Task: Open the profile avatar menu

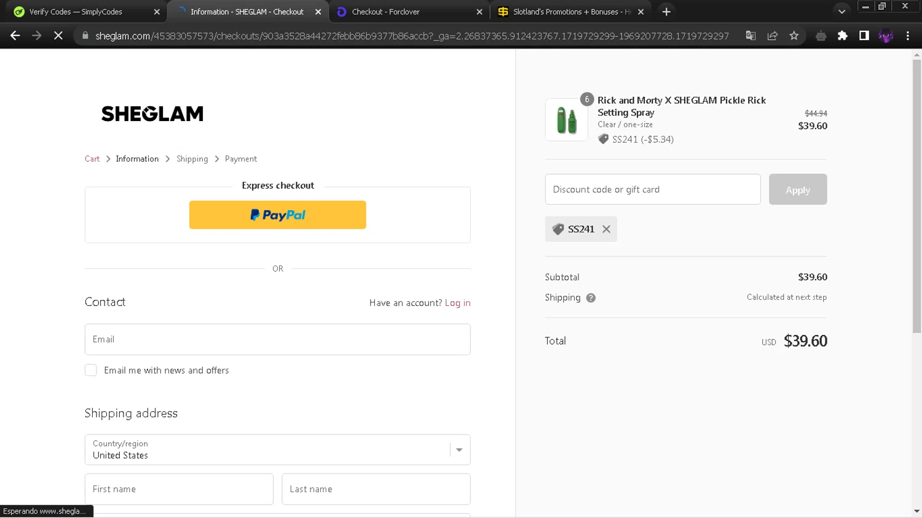Action: click(886, 36)
